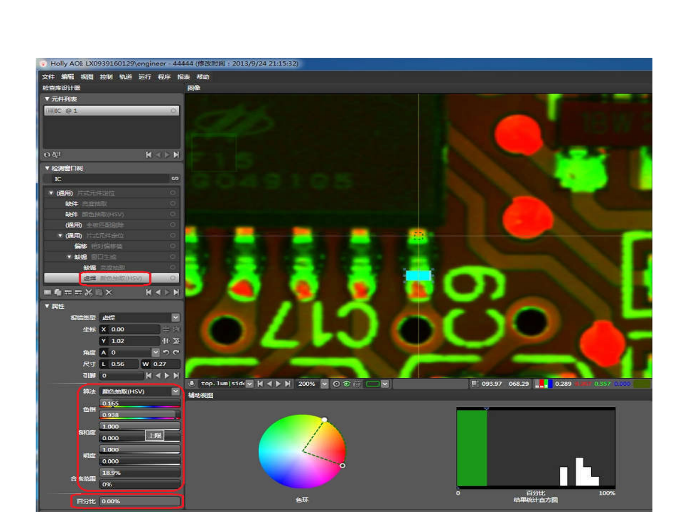Click the link icon next to IC field
690x517 pixels.
tap(175, 179)
